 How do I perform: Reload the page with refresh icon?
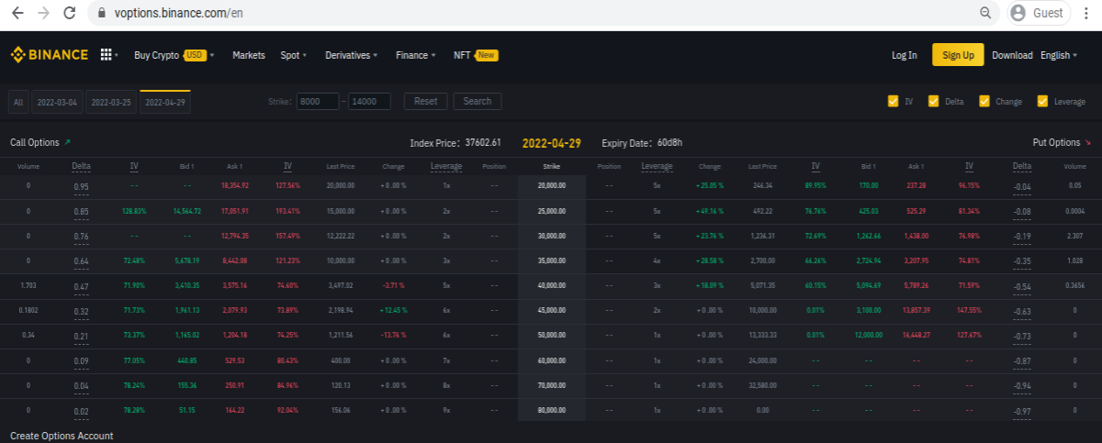[x=69, y=13]
